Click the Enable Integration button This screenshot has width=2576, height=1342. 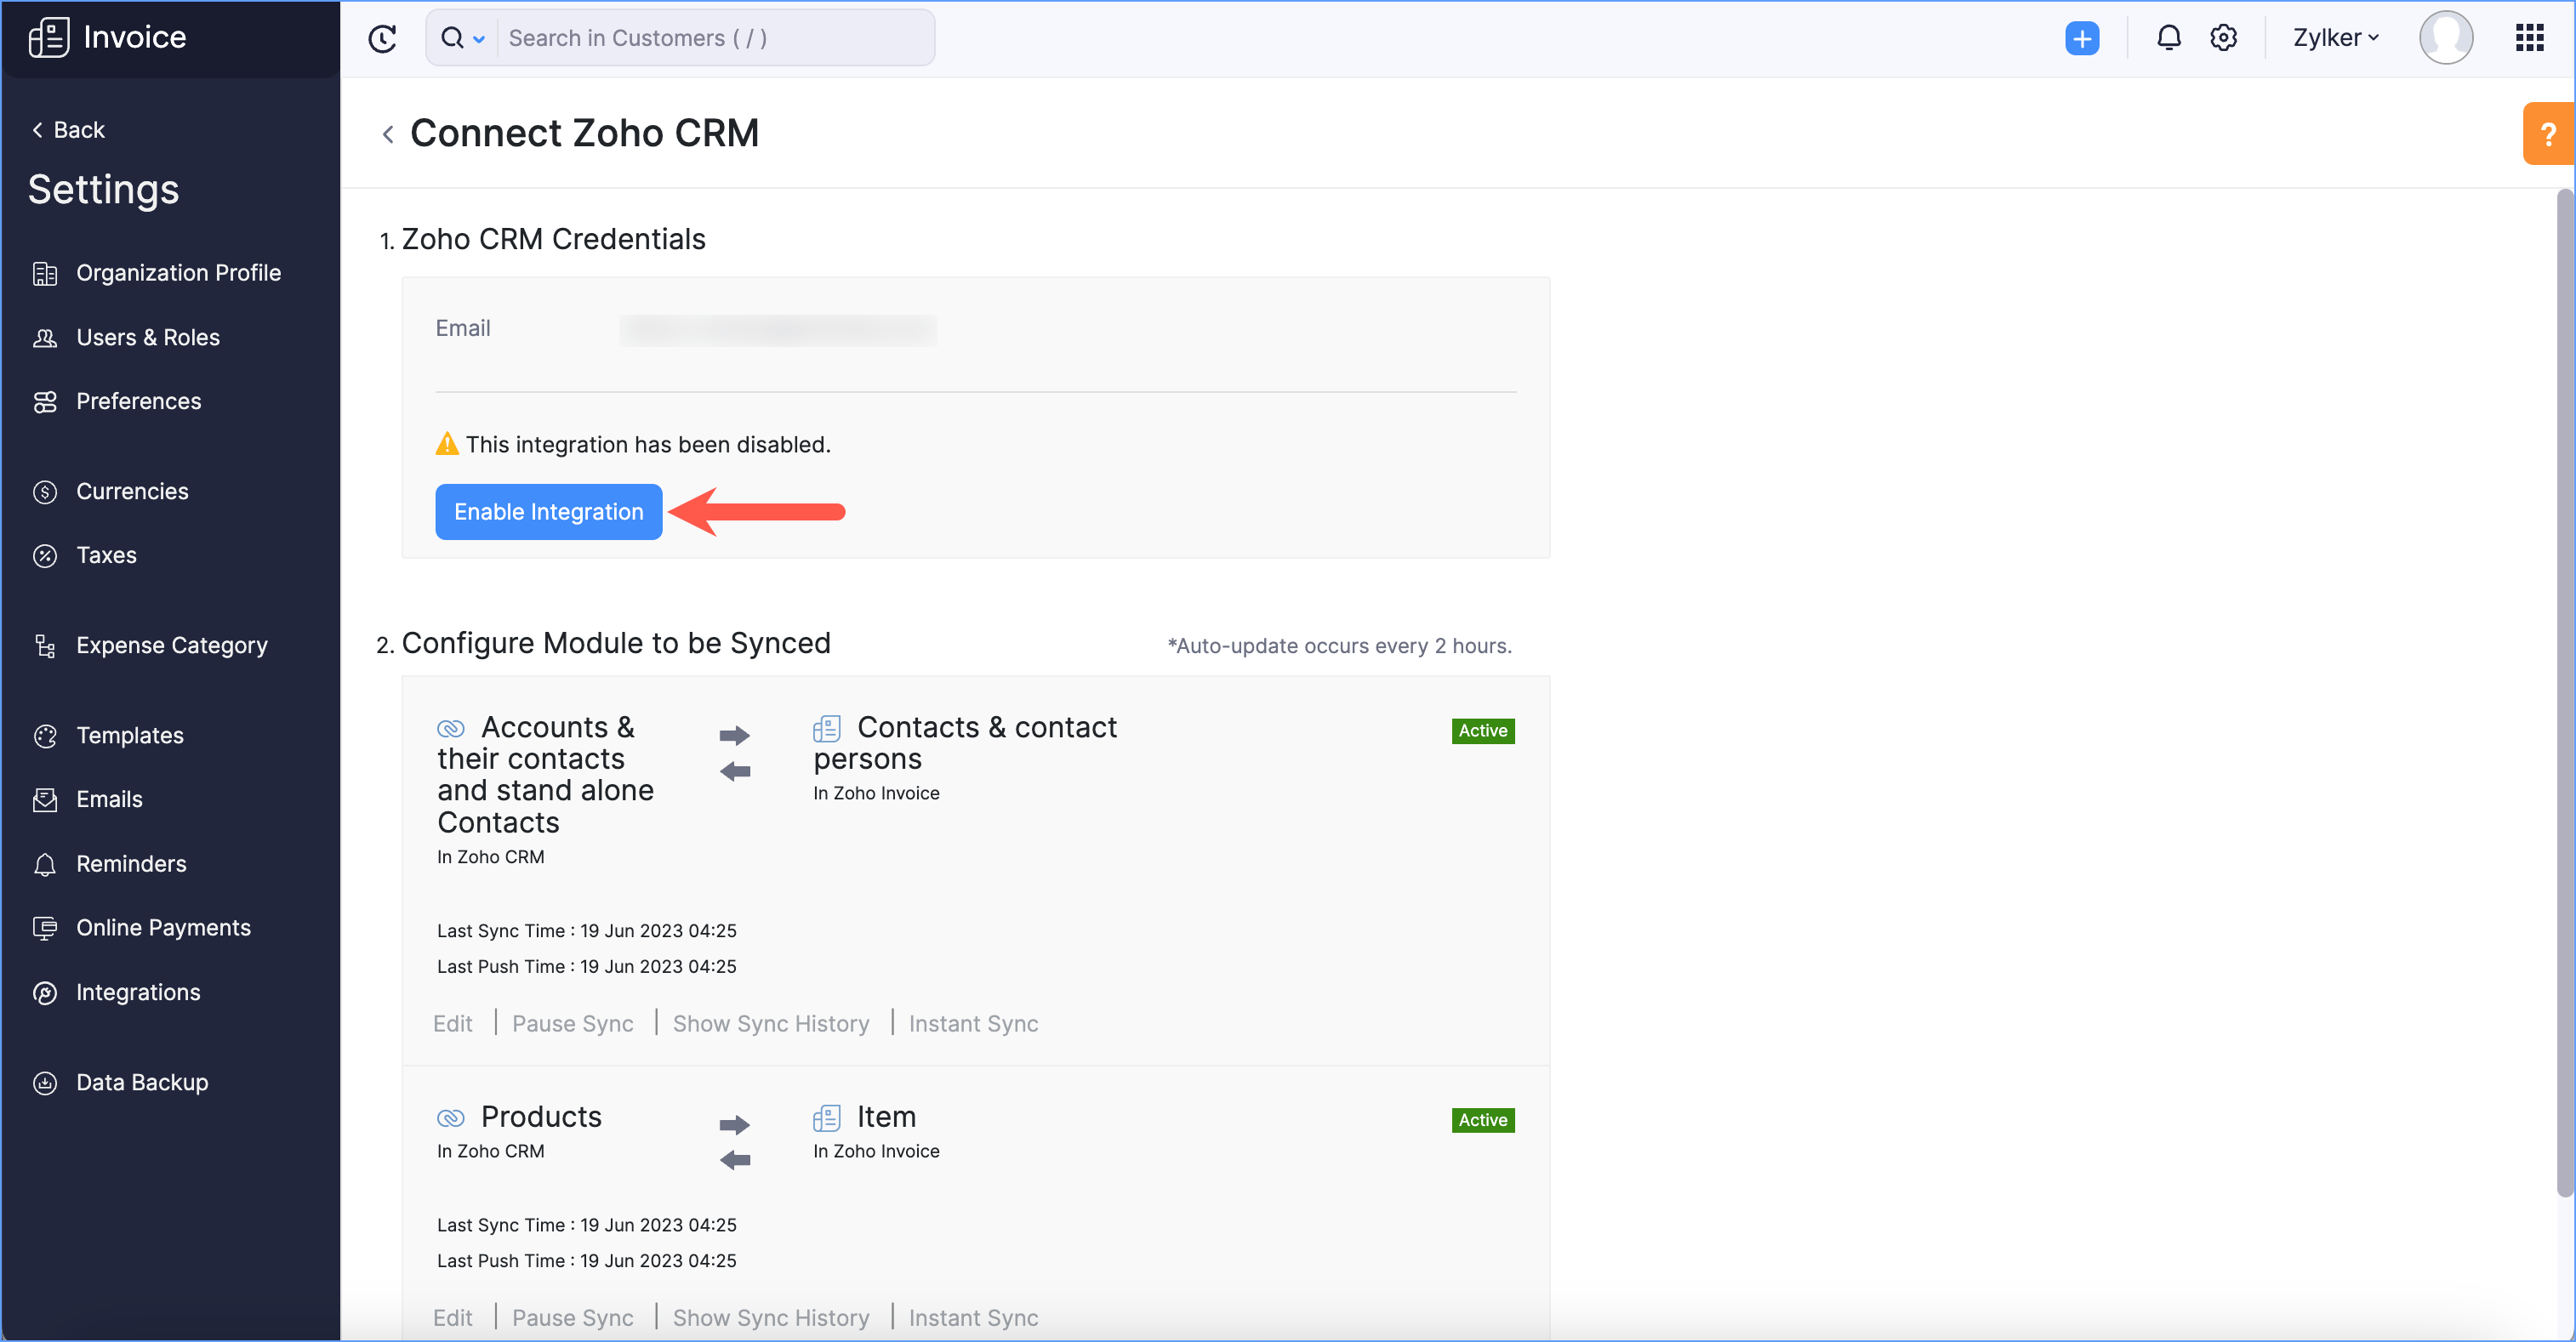[x=548, y=512]
